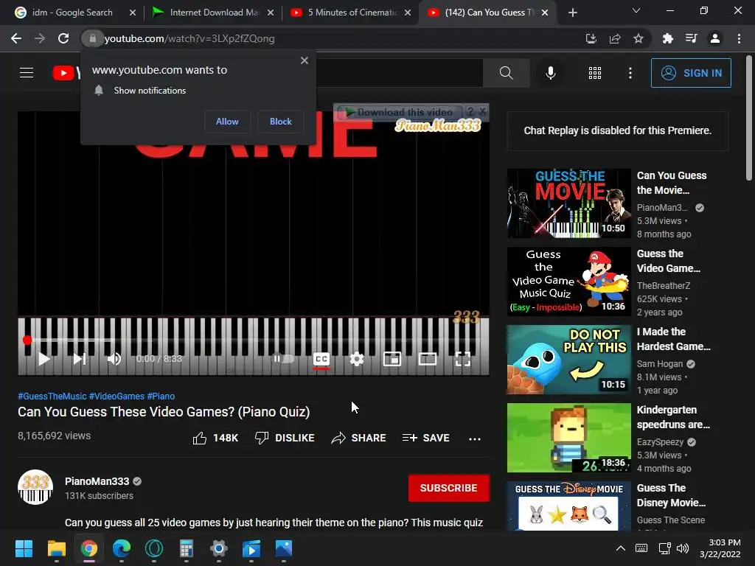Open 'I Made the Hardest Game' title
This screenshot has width=755, height=566.
[x=674, y=339]
